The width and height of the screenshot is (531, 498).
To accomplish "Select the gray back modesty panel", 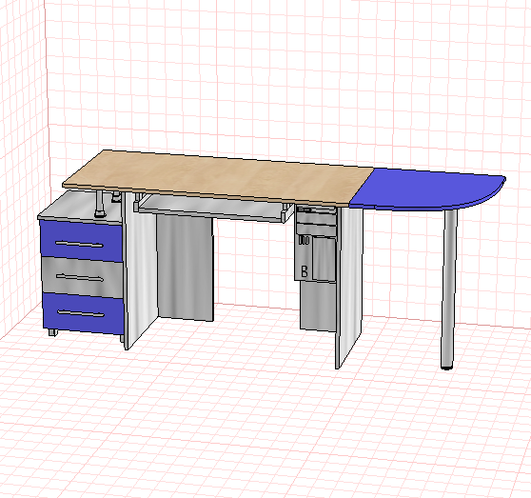I will 185,268.
